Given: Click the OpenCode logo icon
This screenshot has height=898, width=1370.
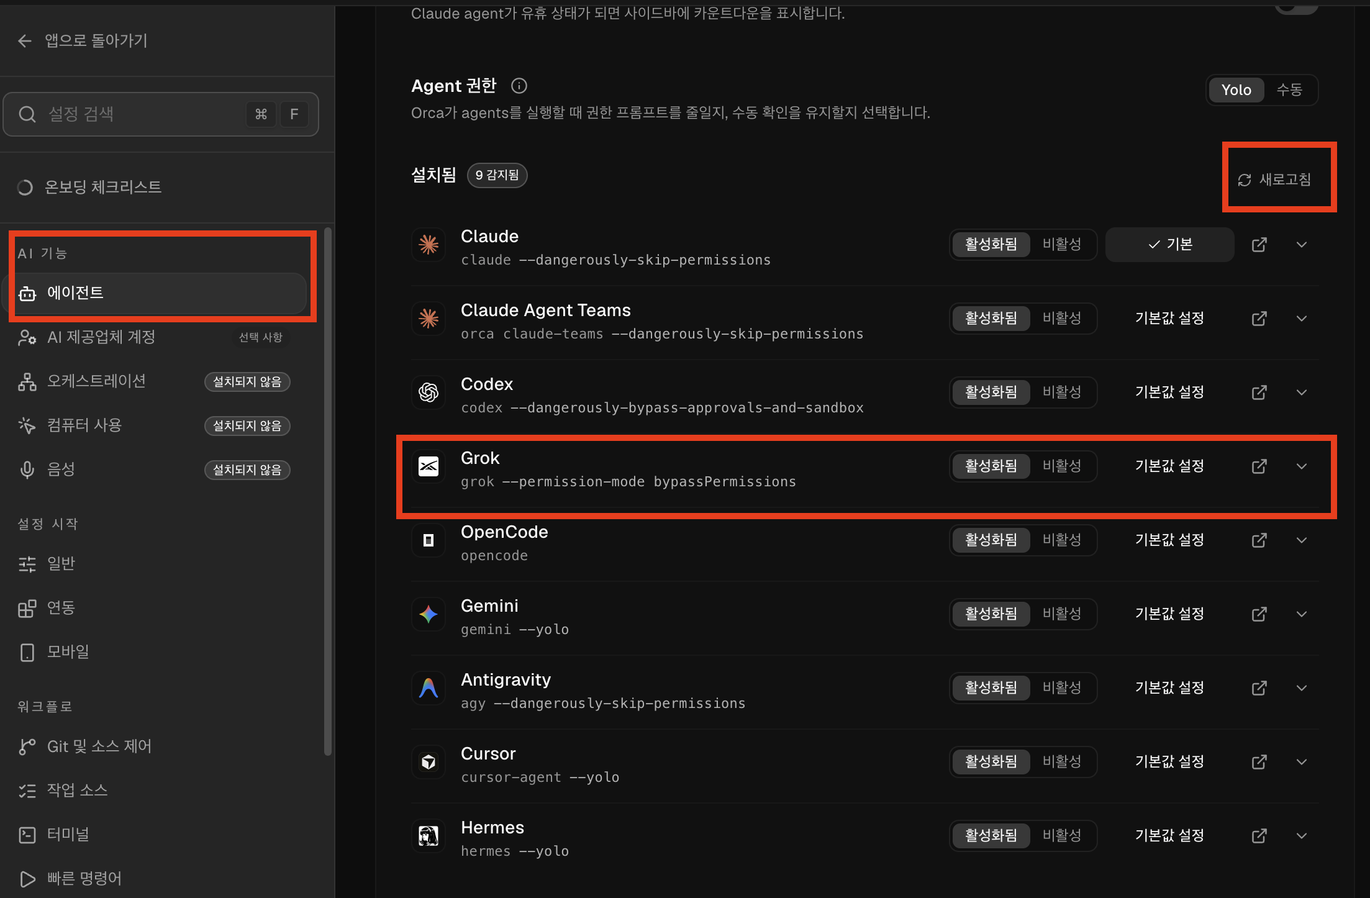Looking at the screenshot, I should click(429, 540).
